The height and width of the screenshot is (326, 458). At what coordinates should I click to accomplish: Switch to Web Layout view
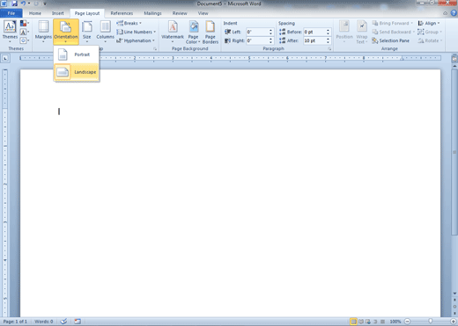point(368,322)
